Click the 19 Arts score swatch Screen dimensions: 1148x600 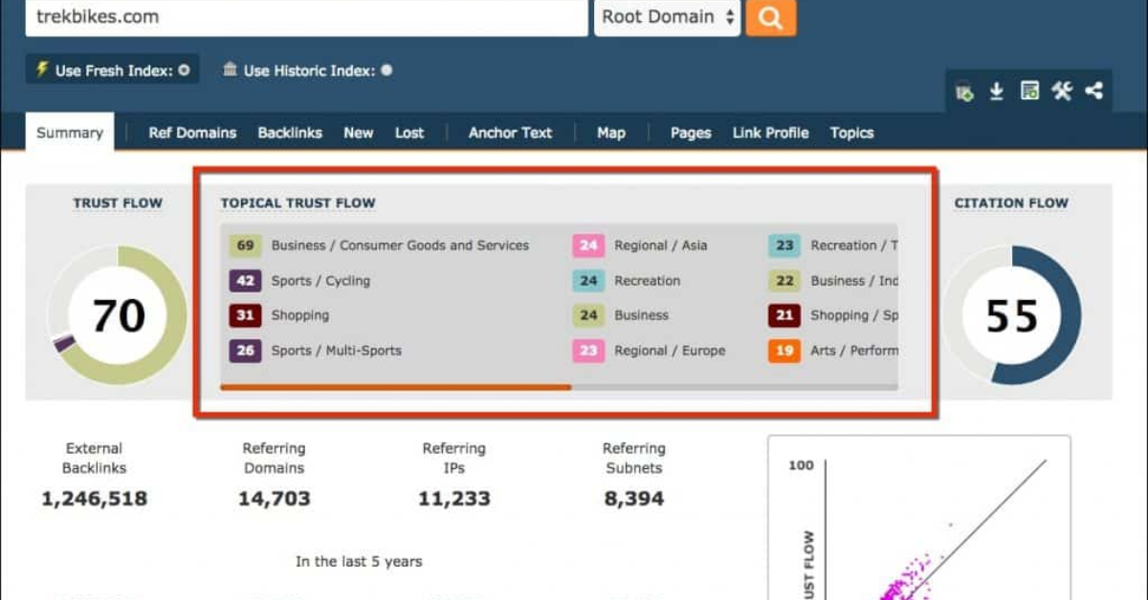[784, 351]
